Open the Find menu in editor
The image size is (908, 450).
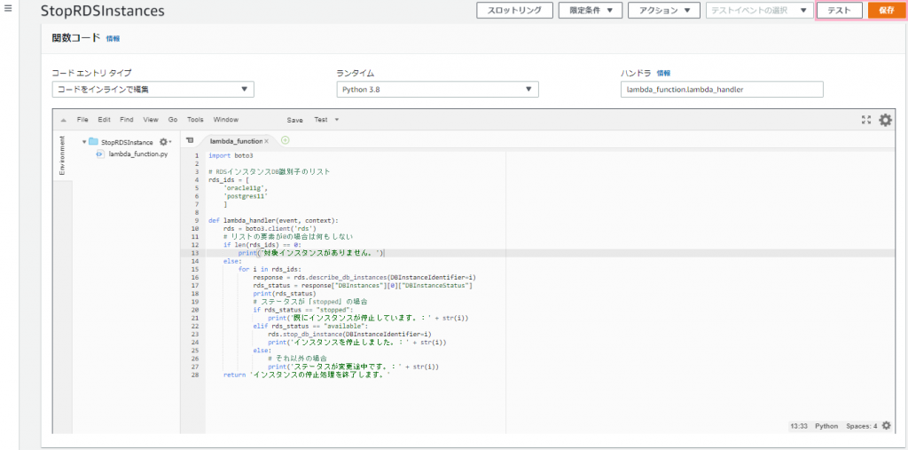tap(127, 120)
